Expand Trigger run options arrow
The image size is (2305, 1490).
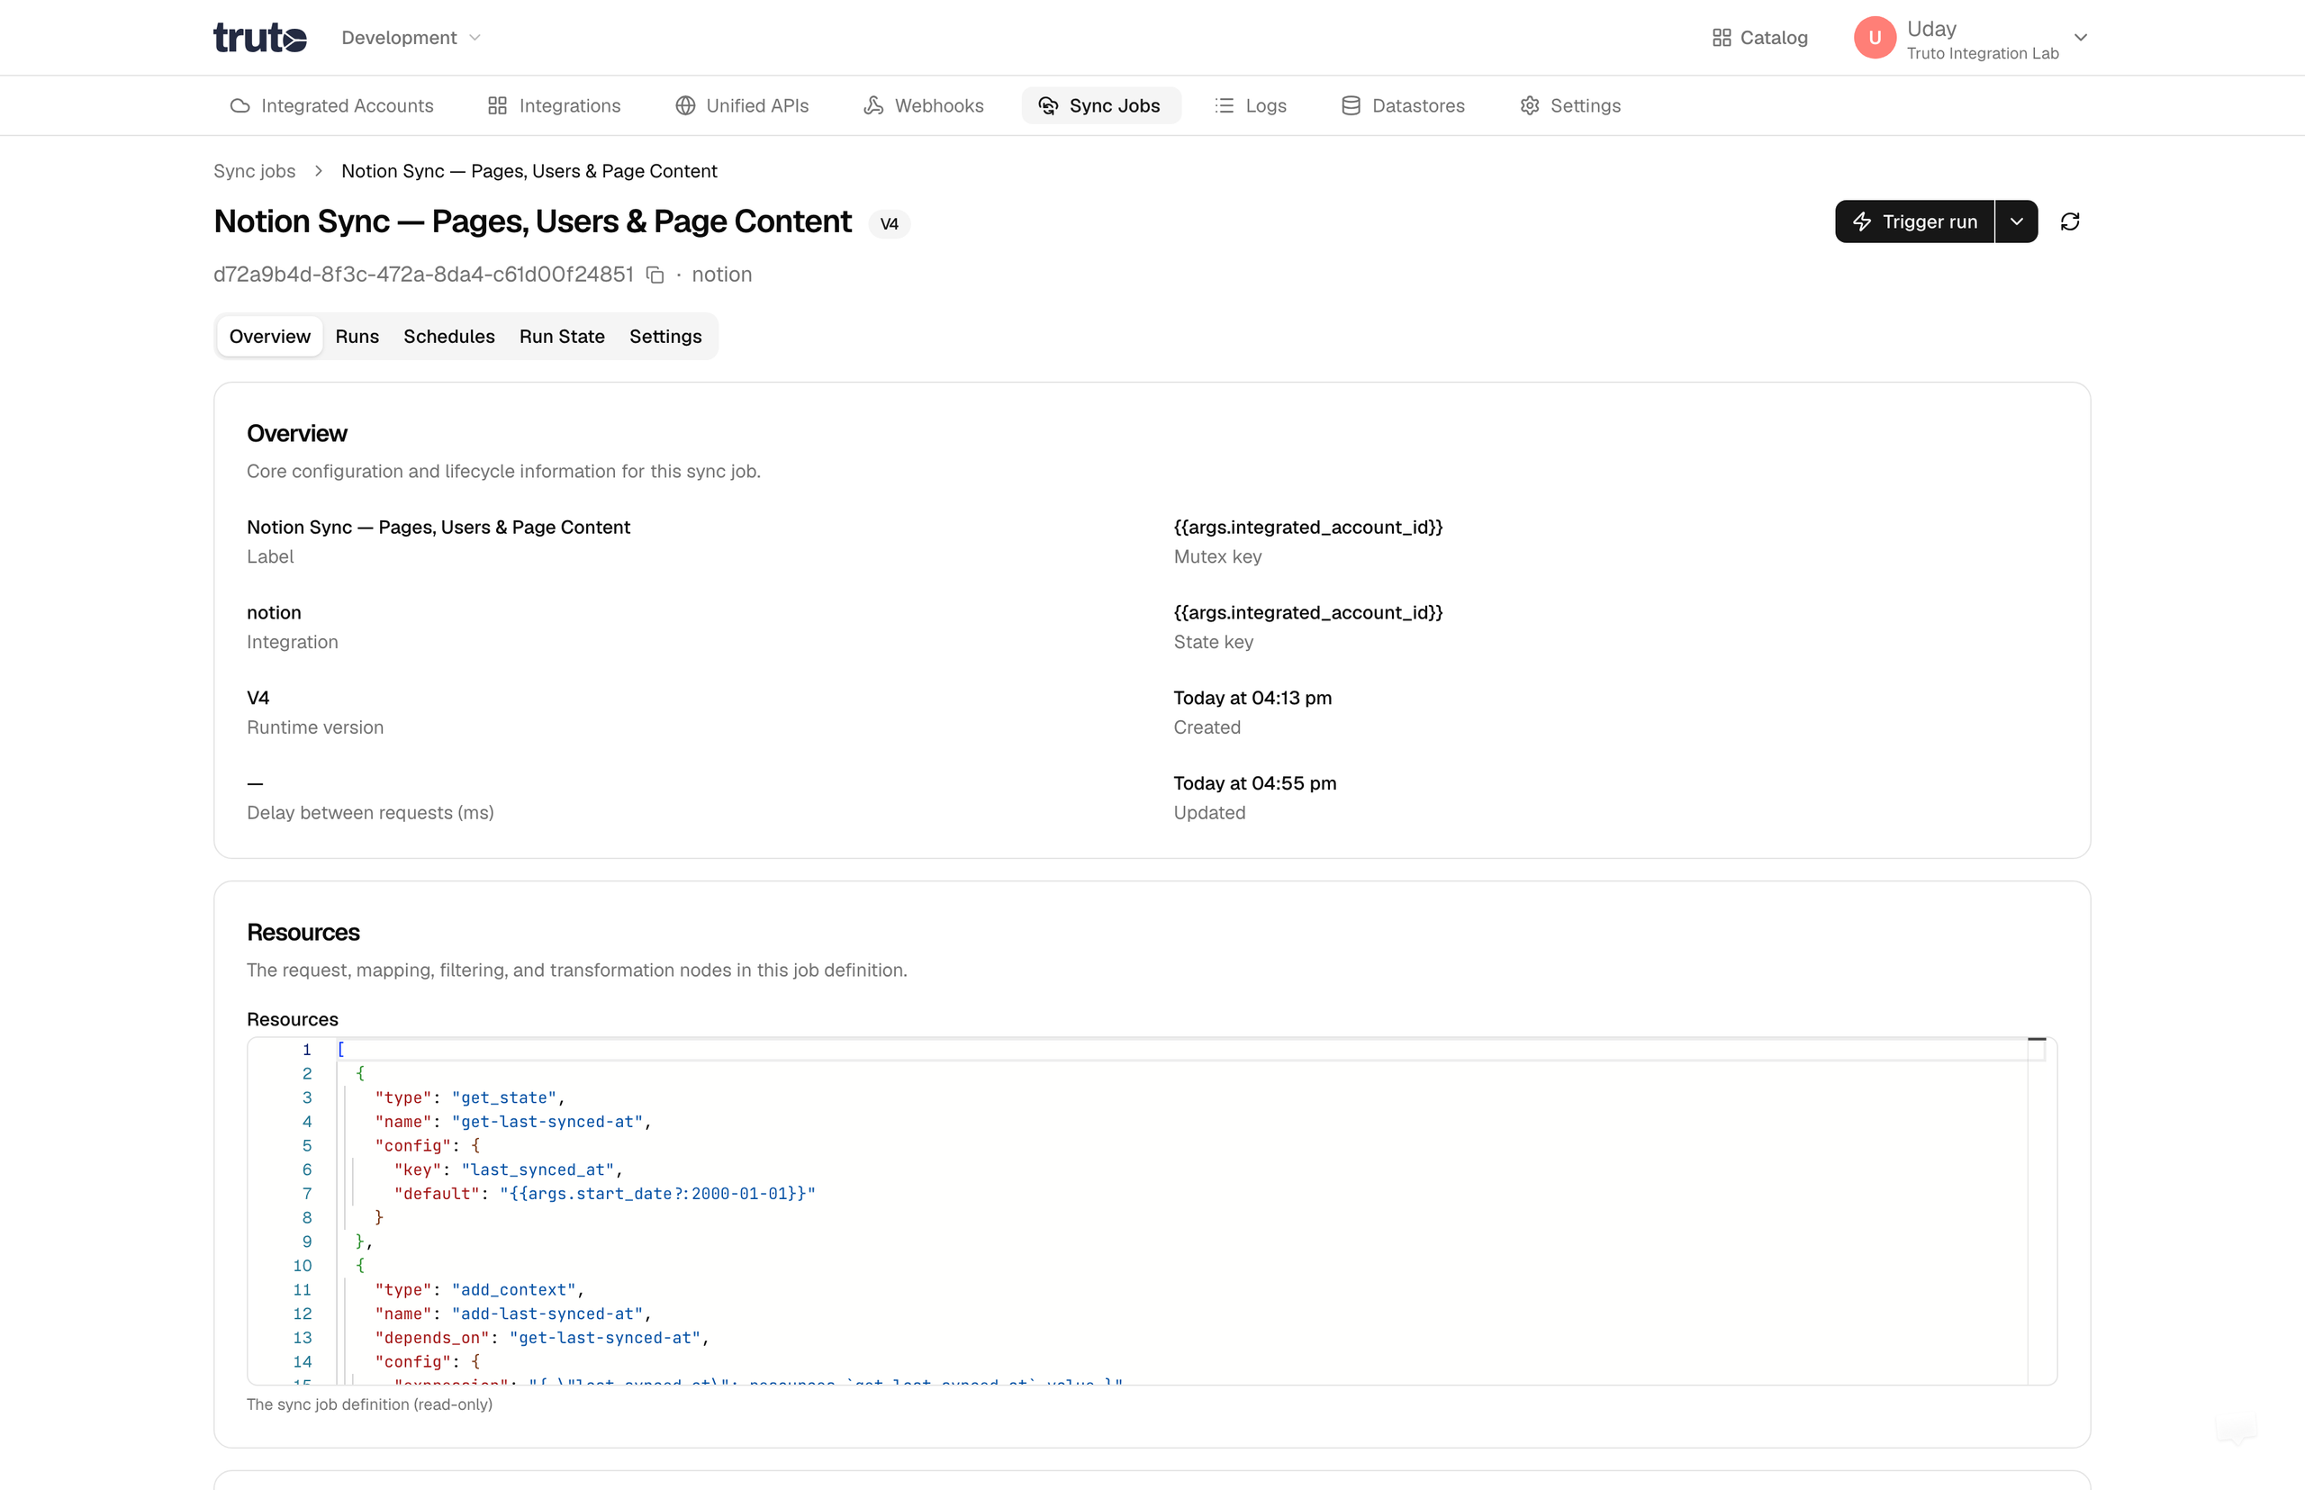tap(2017, 221)
